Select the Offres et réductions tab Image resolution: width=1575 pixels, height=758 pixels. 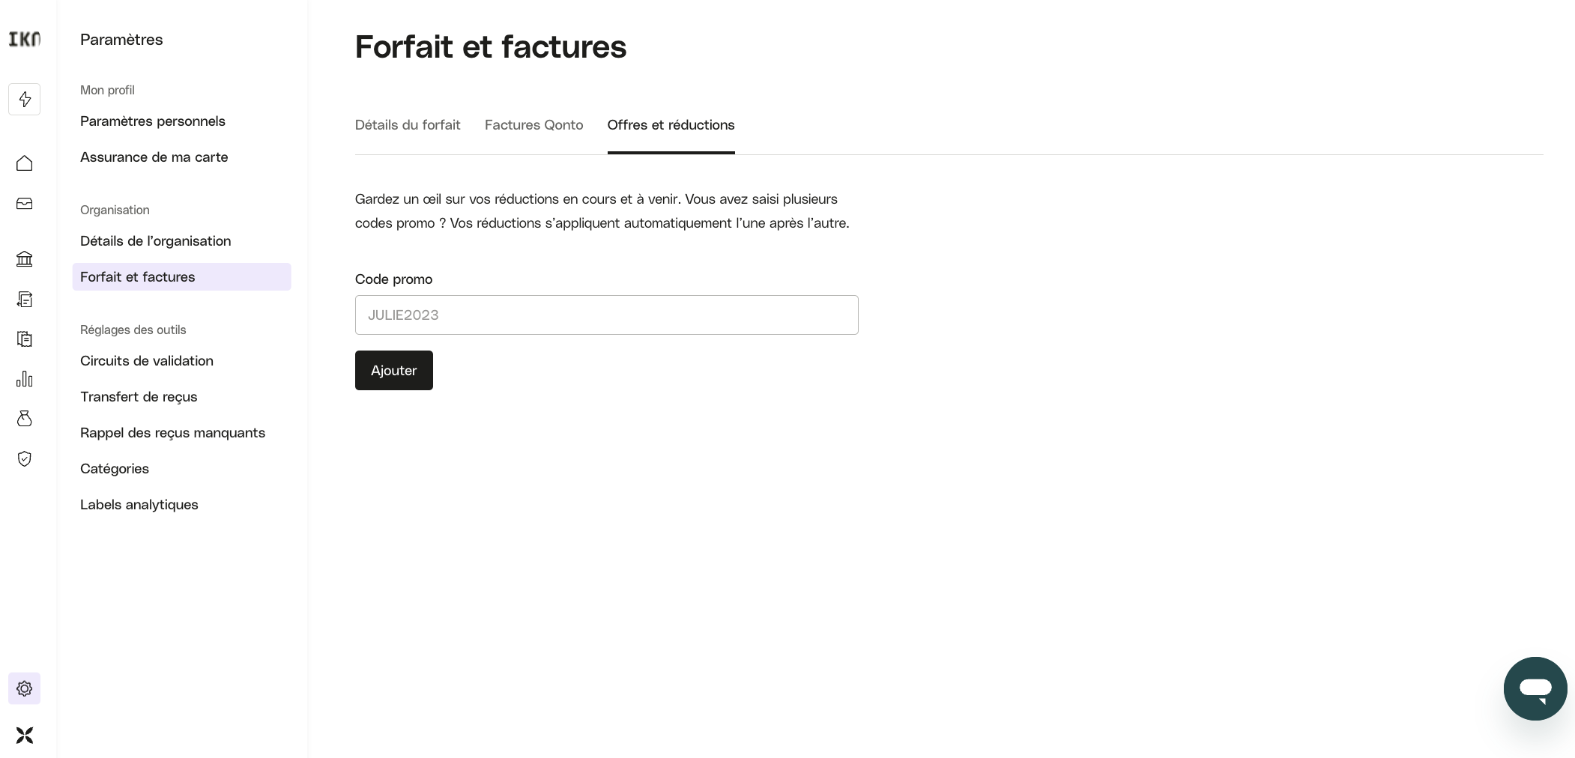click(x=671, y=125)
